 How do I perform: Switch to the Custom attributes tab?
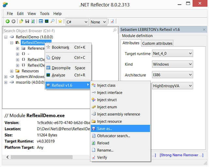(157, 43)
